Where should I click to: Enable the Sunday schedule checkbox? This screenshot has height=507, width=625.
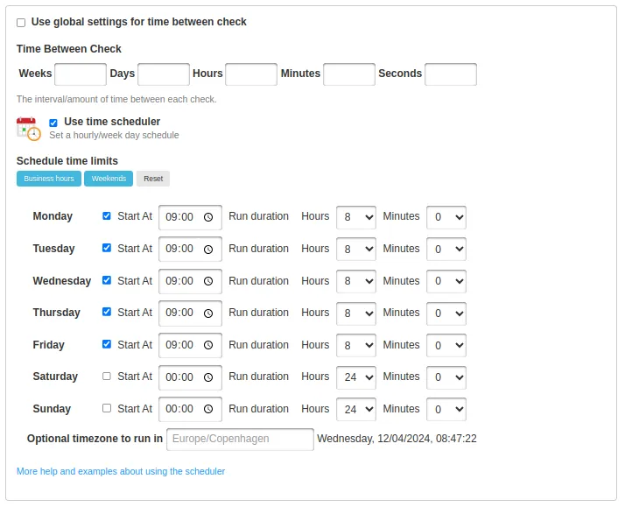(107, 408)
